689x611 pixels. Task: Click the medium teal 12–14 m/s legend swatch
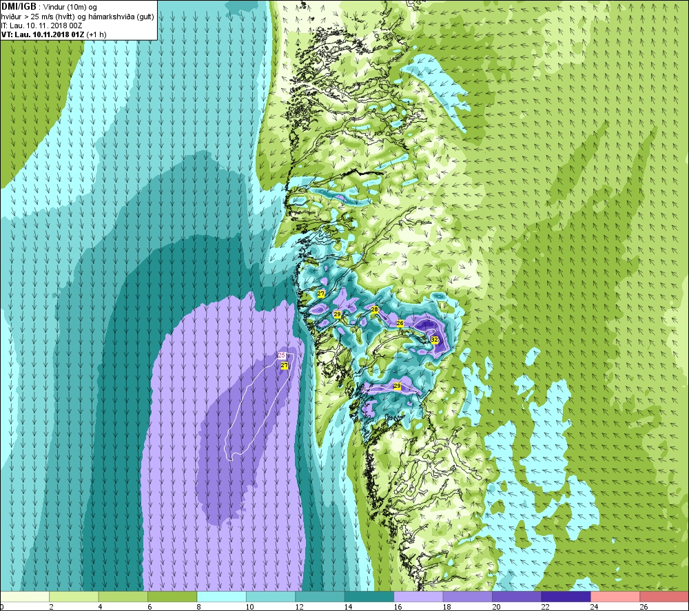(x=320, y=597)
